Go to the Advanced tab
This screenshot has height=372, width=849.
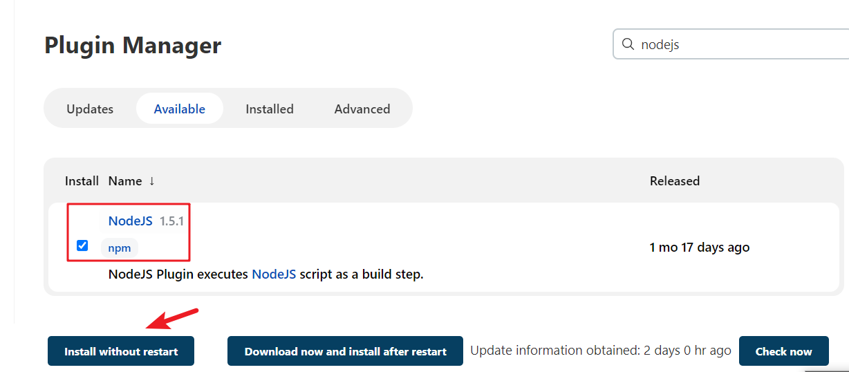coord(362,109)
